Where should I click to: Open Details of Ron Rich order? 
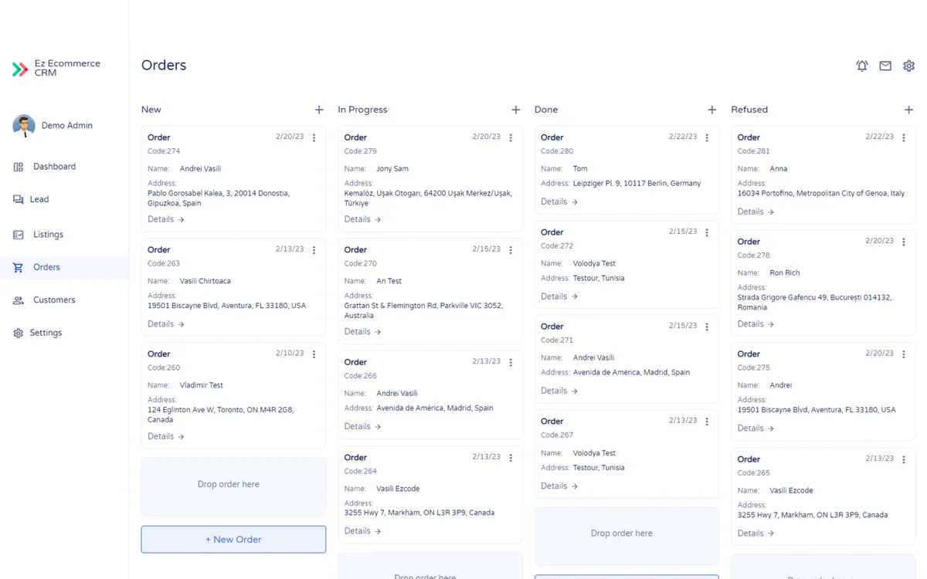[756, 324]
